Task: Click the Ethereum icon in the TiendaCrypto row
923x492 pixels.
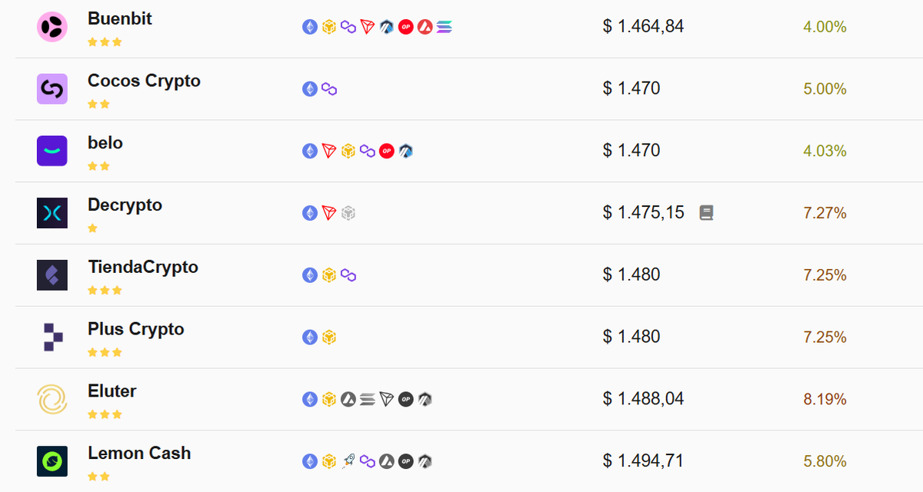Action: point(310,275)
